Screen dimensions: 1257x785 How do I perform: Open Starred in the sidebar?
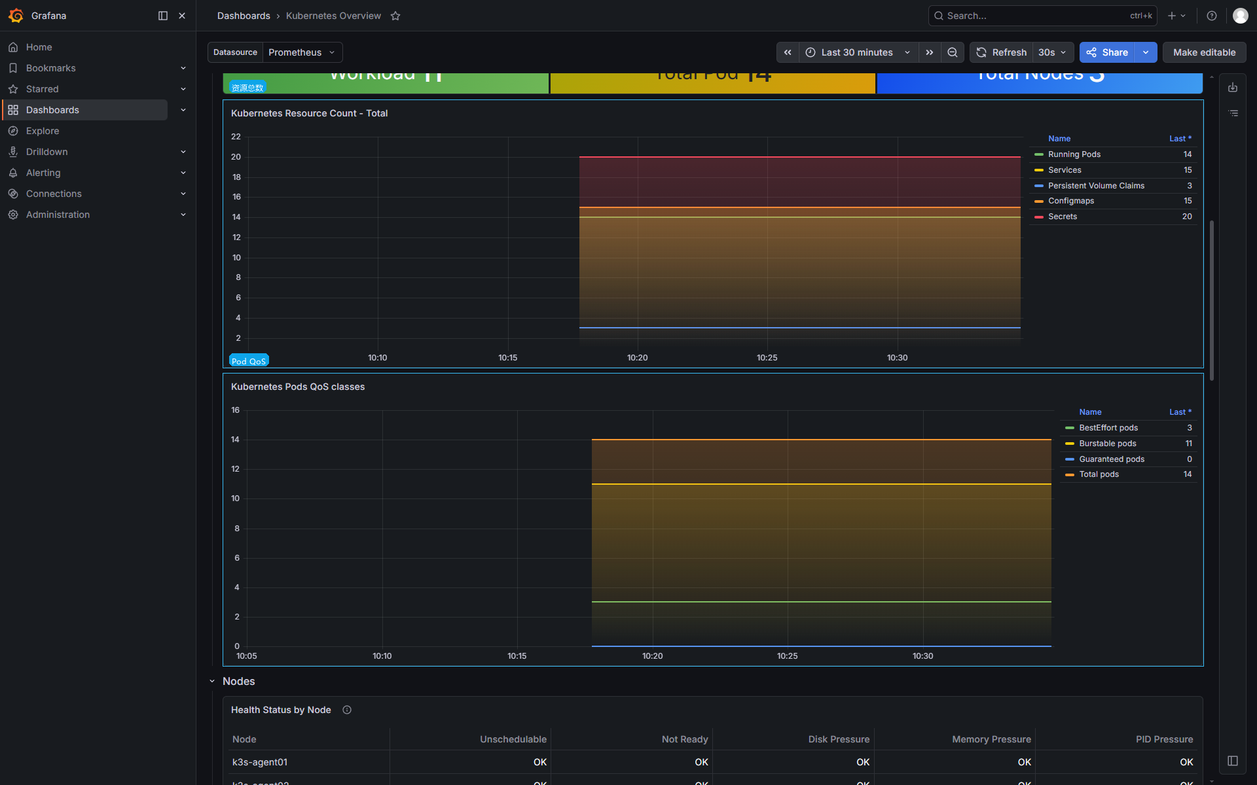[43, 89]
